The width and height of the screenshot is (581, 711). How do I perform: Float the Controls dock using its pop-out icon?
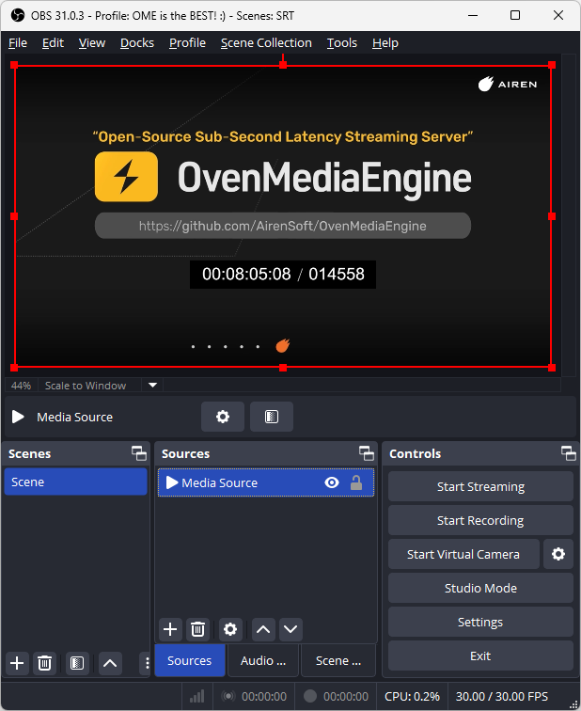point(569,453)
